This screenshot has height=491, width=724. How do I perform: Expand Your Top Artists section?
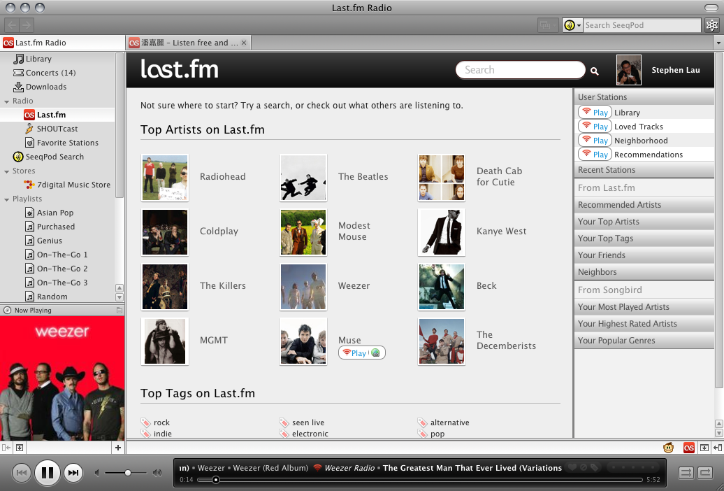644,222
